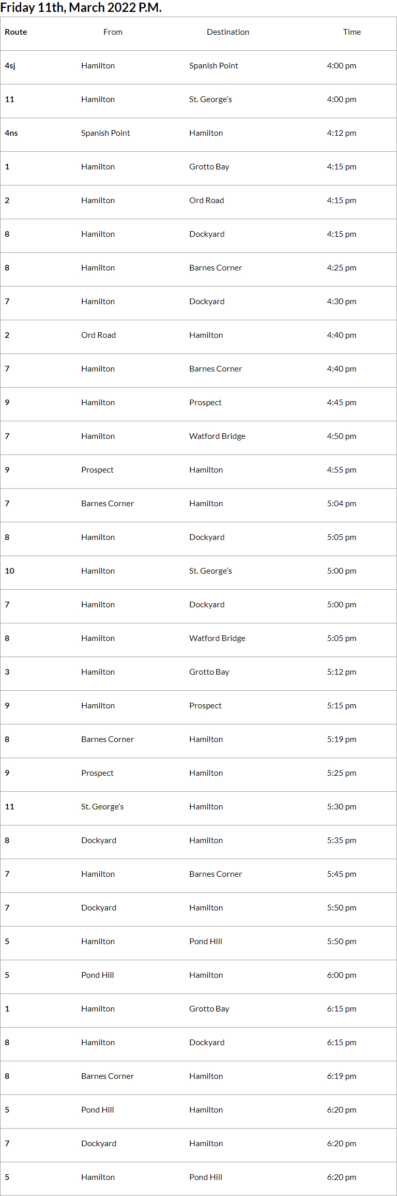Select the route 3 cell
Viewport: 397px width, 1196px height.
pos(7,672)
